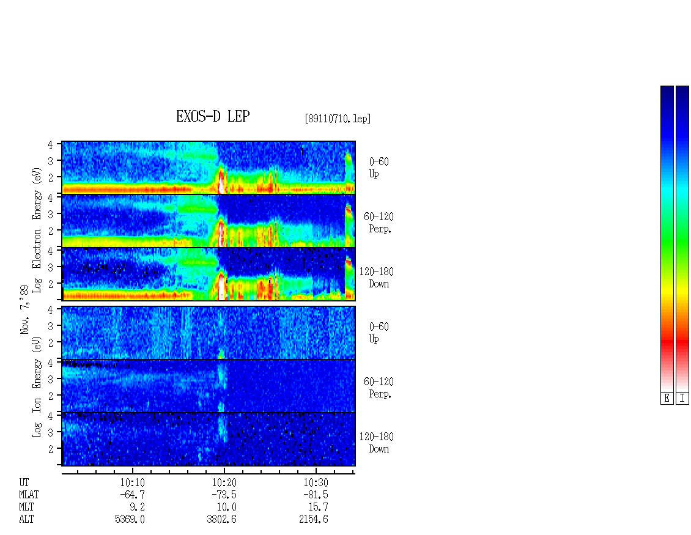Click the electron 60-120 Perp. label

pyautogui.click(x=379, y=223)
